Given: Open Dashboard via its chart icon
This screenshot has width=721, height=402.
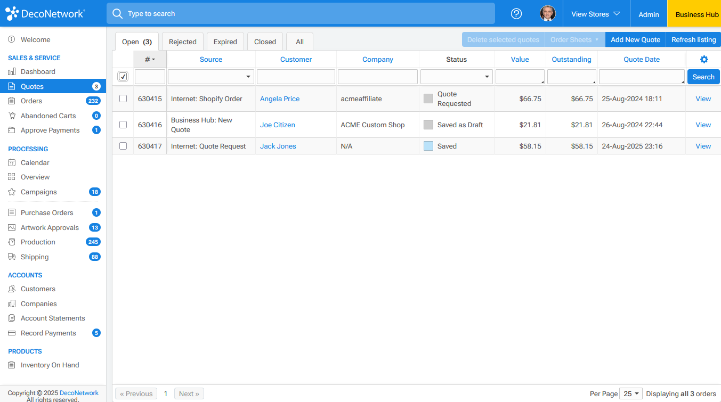Looking at the screenshot, I should click(12, 72).
